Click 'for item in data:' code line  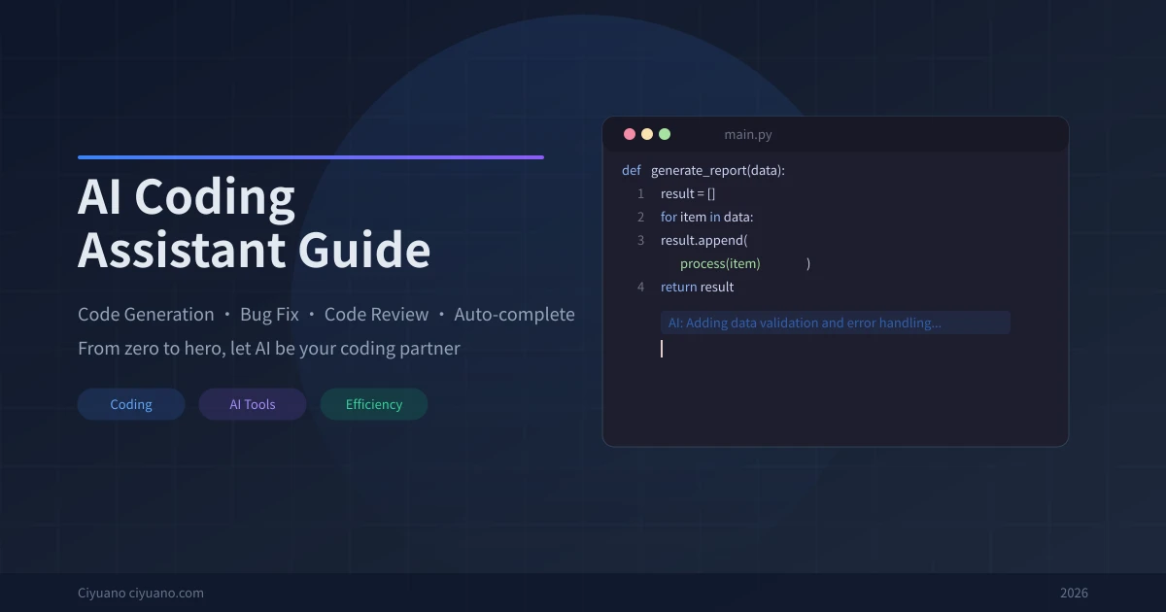[707, 217]
